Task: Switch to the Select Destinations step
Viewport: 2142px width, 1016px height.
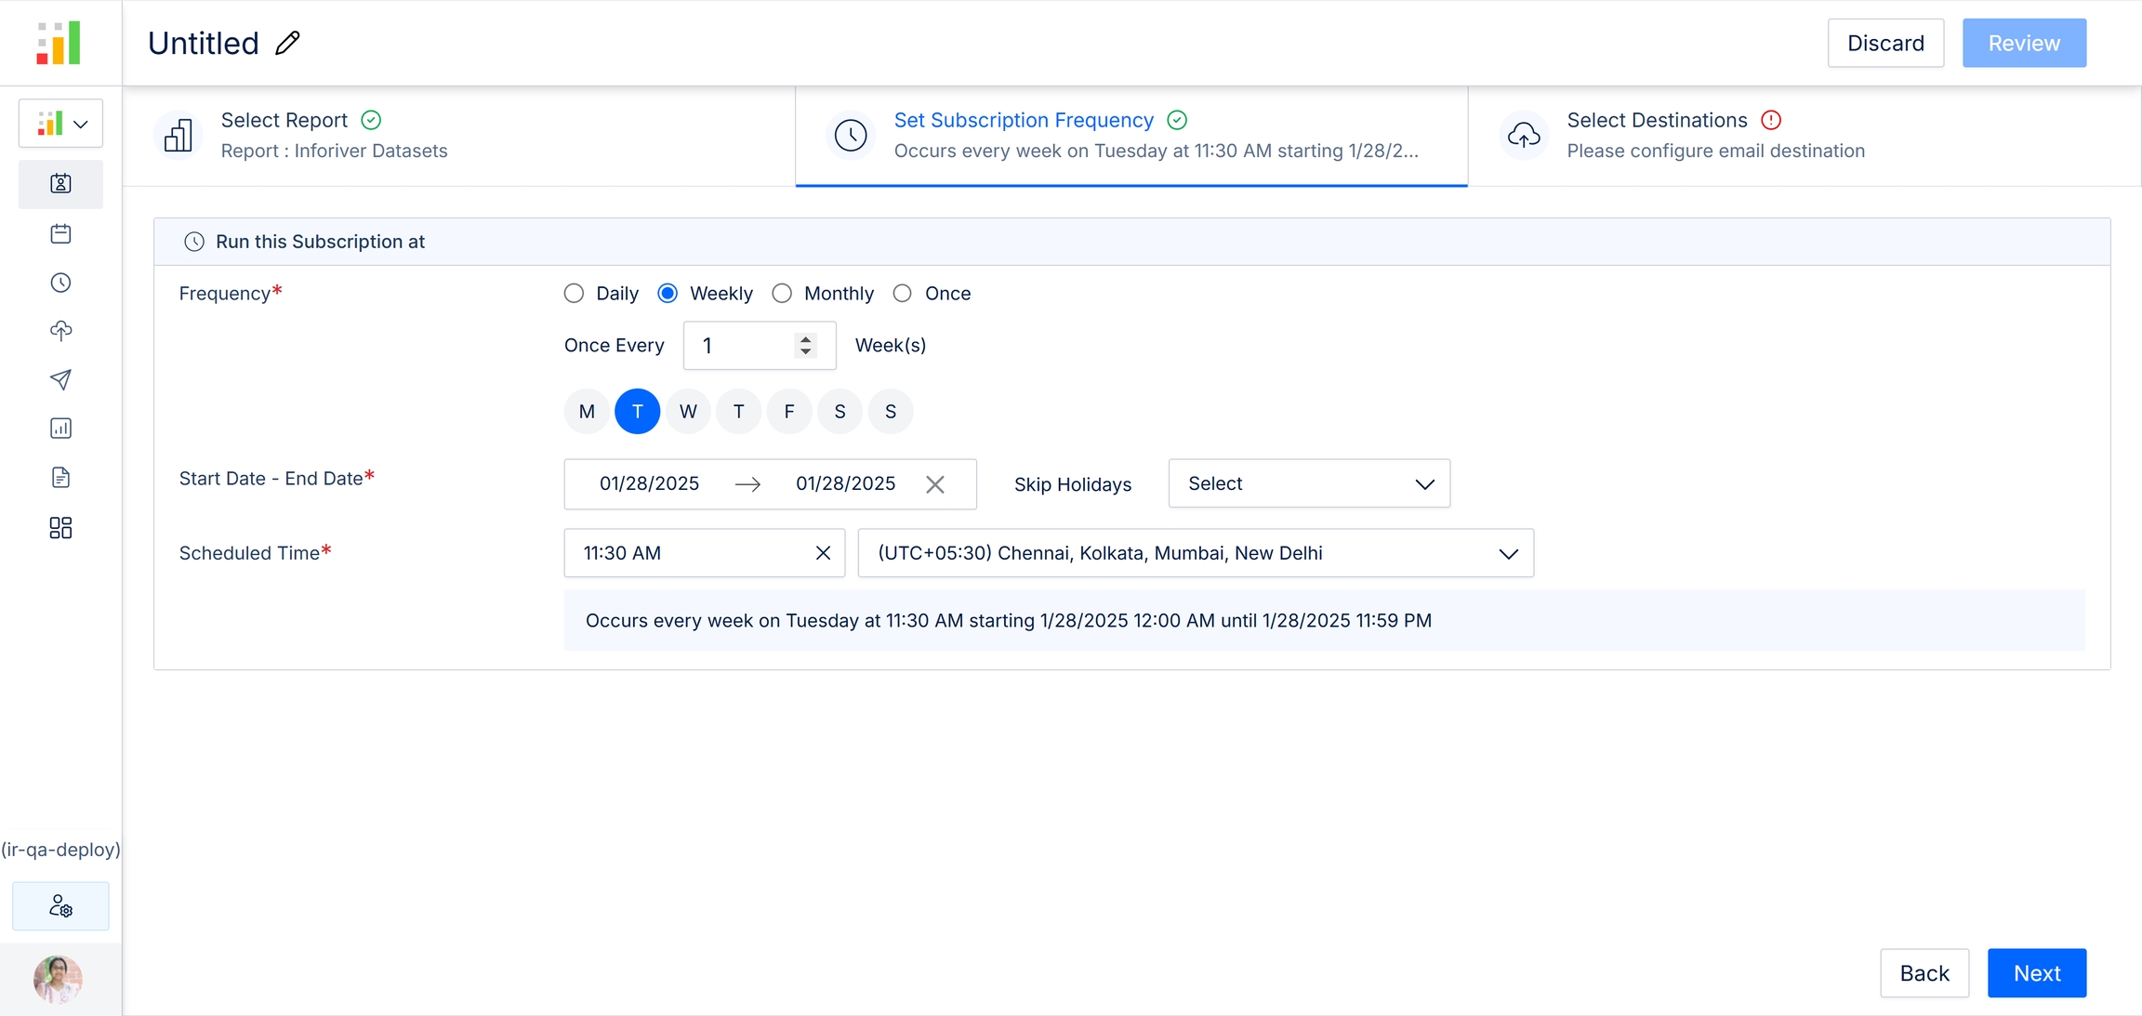Action: [1715, 136]
